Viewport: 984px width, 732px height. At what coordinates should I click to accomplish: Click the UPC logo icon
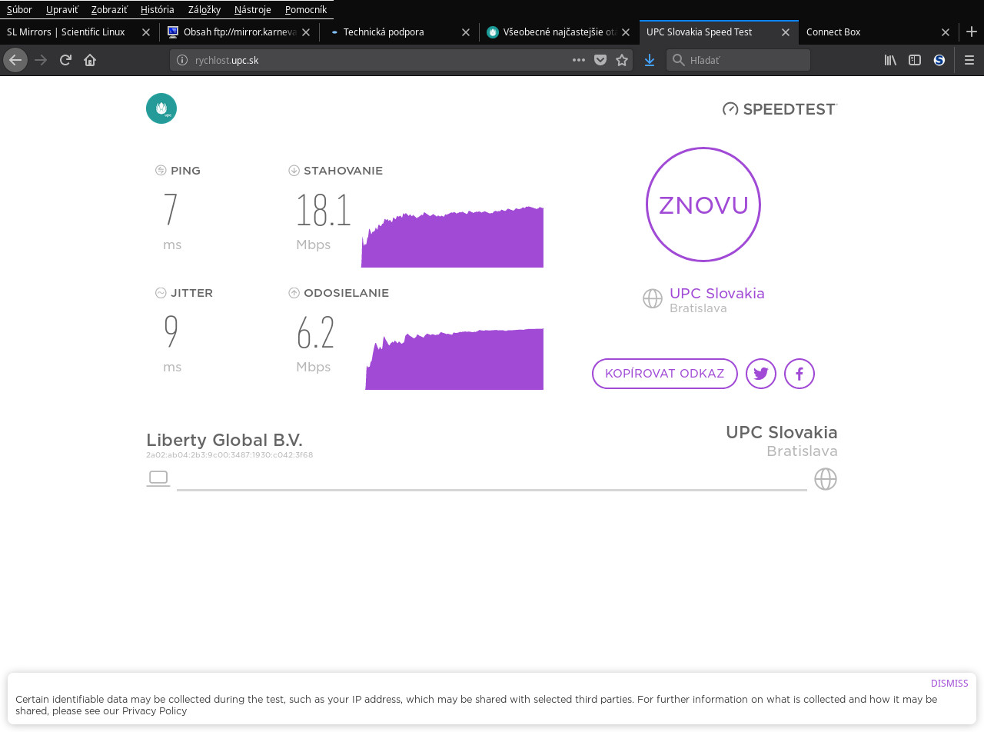[x=161, y=108]
